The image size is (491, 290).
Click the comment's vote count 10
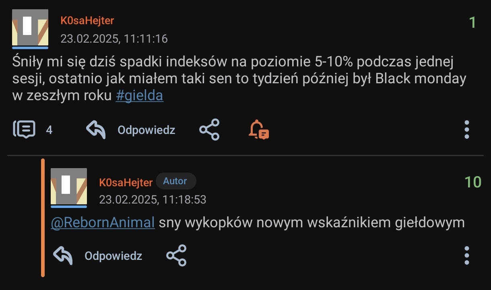473,182
